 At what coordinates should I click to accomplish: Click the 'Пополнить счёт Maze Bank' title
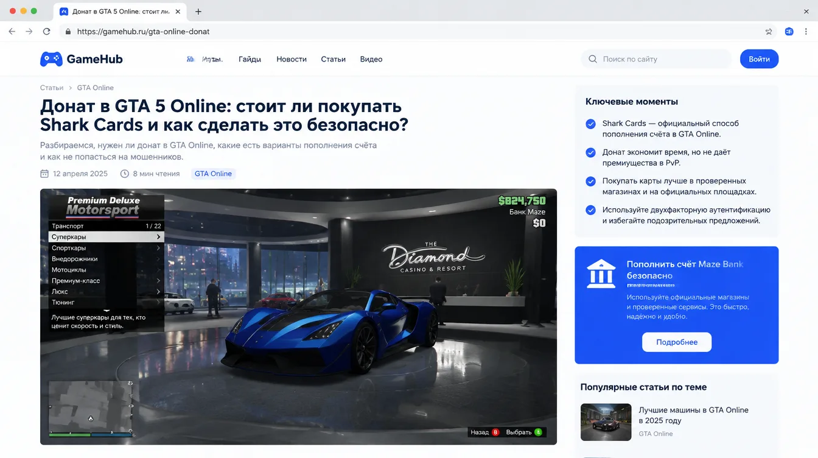point(685,270)
